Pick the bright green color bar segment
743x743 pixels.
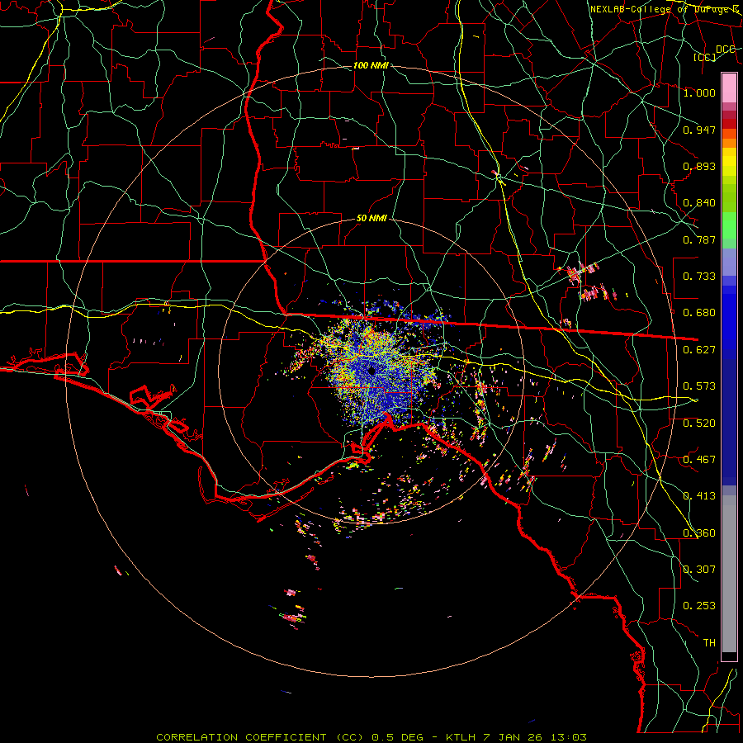click(729, 225)
